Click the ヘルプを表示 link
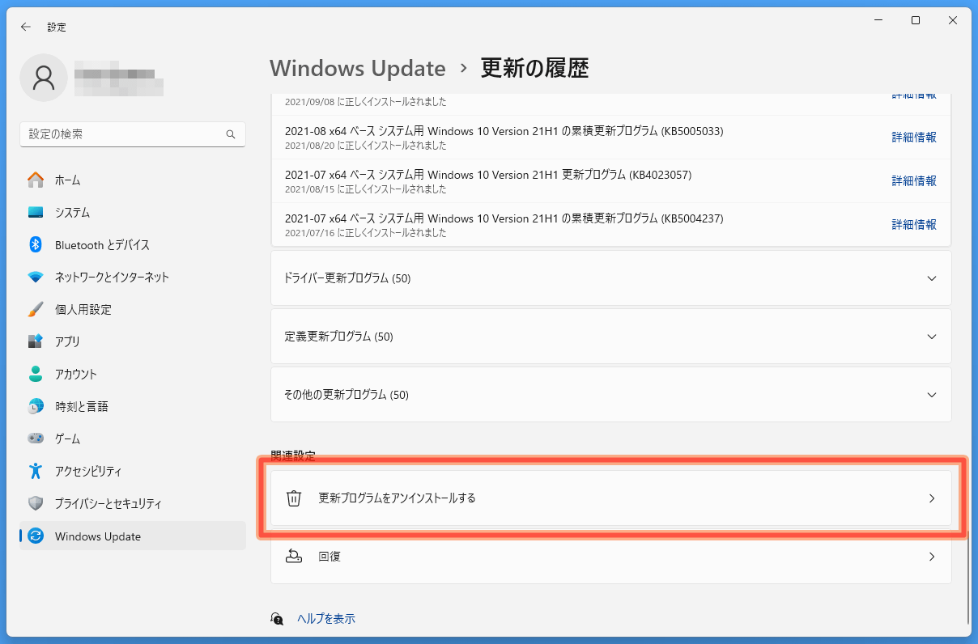 (326, 619)
